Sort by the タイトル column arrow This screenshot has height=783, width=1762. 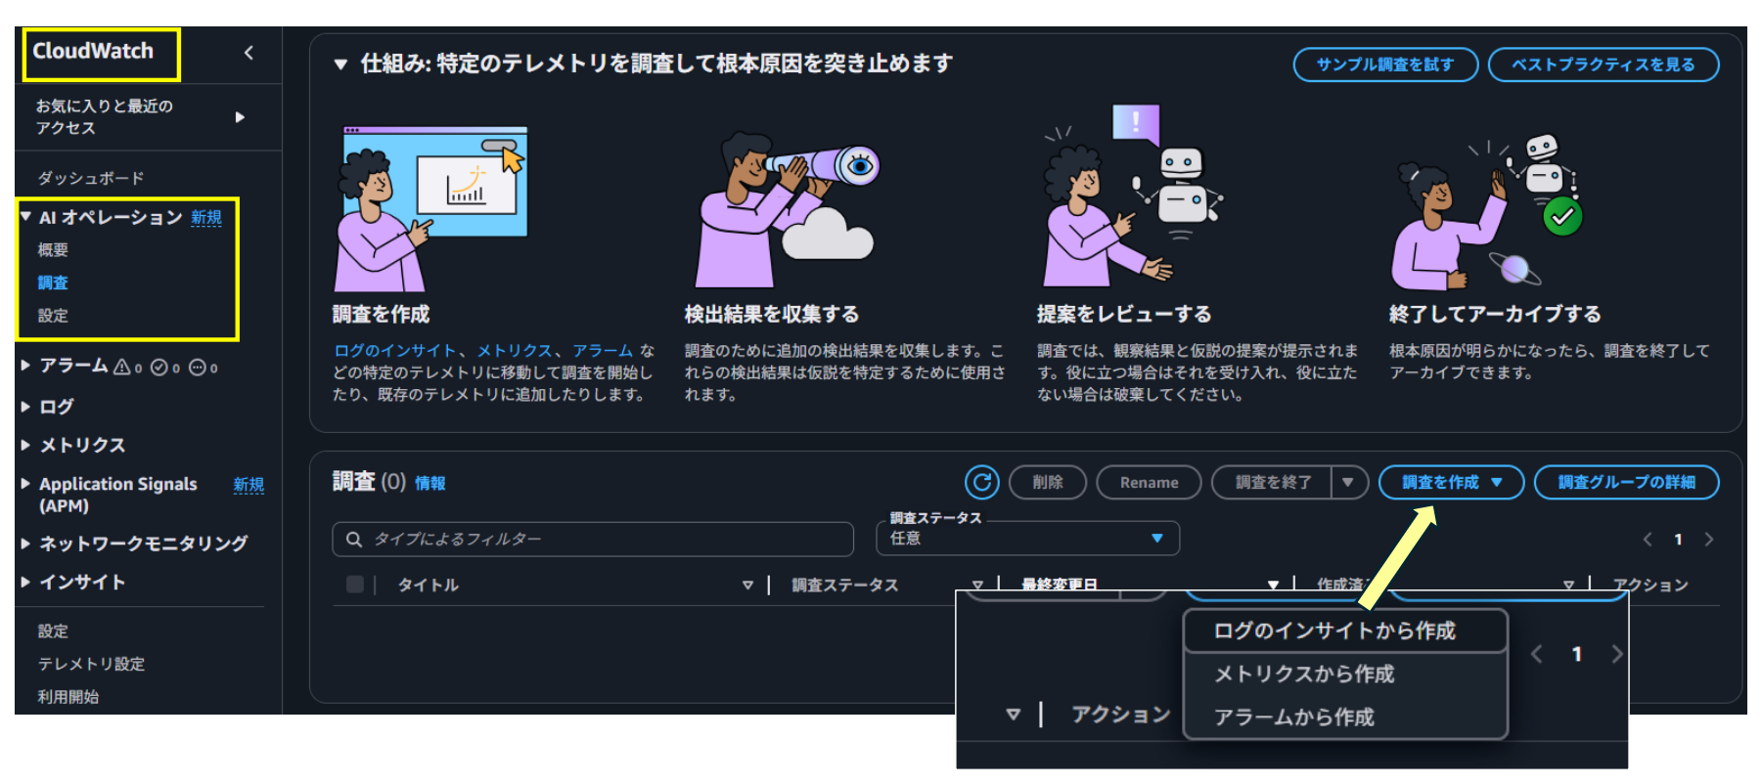[747, 586]
